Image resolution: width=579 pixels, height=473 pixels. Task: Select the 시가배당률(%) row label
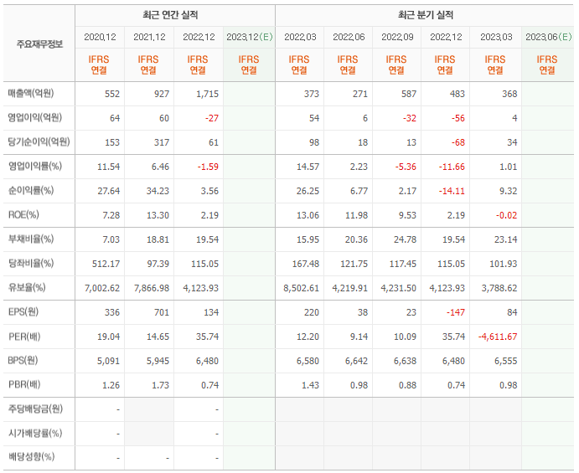[35, 433]
